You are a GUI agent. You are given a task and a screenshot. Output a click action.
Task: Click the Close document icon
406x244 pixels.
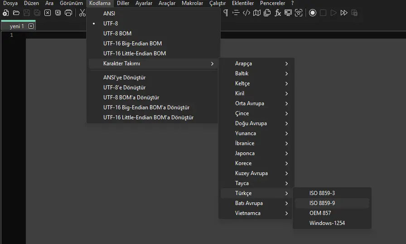(48, 13)
